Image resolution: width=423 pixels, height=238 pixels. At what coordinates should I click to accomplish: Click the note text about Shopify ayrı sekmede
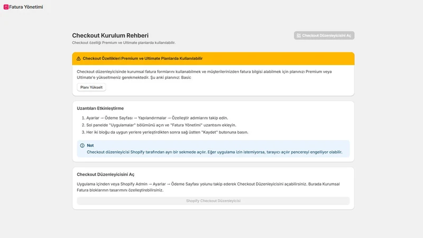pos(215,152)
